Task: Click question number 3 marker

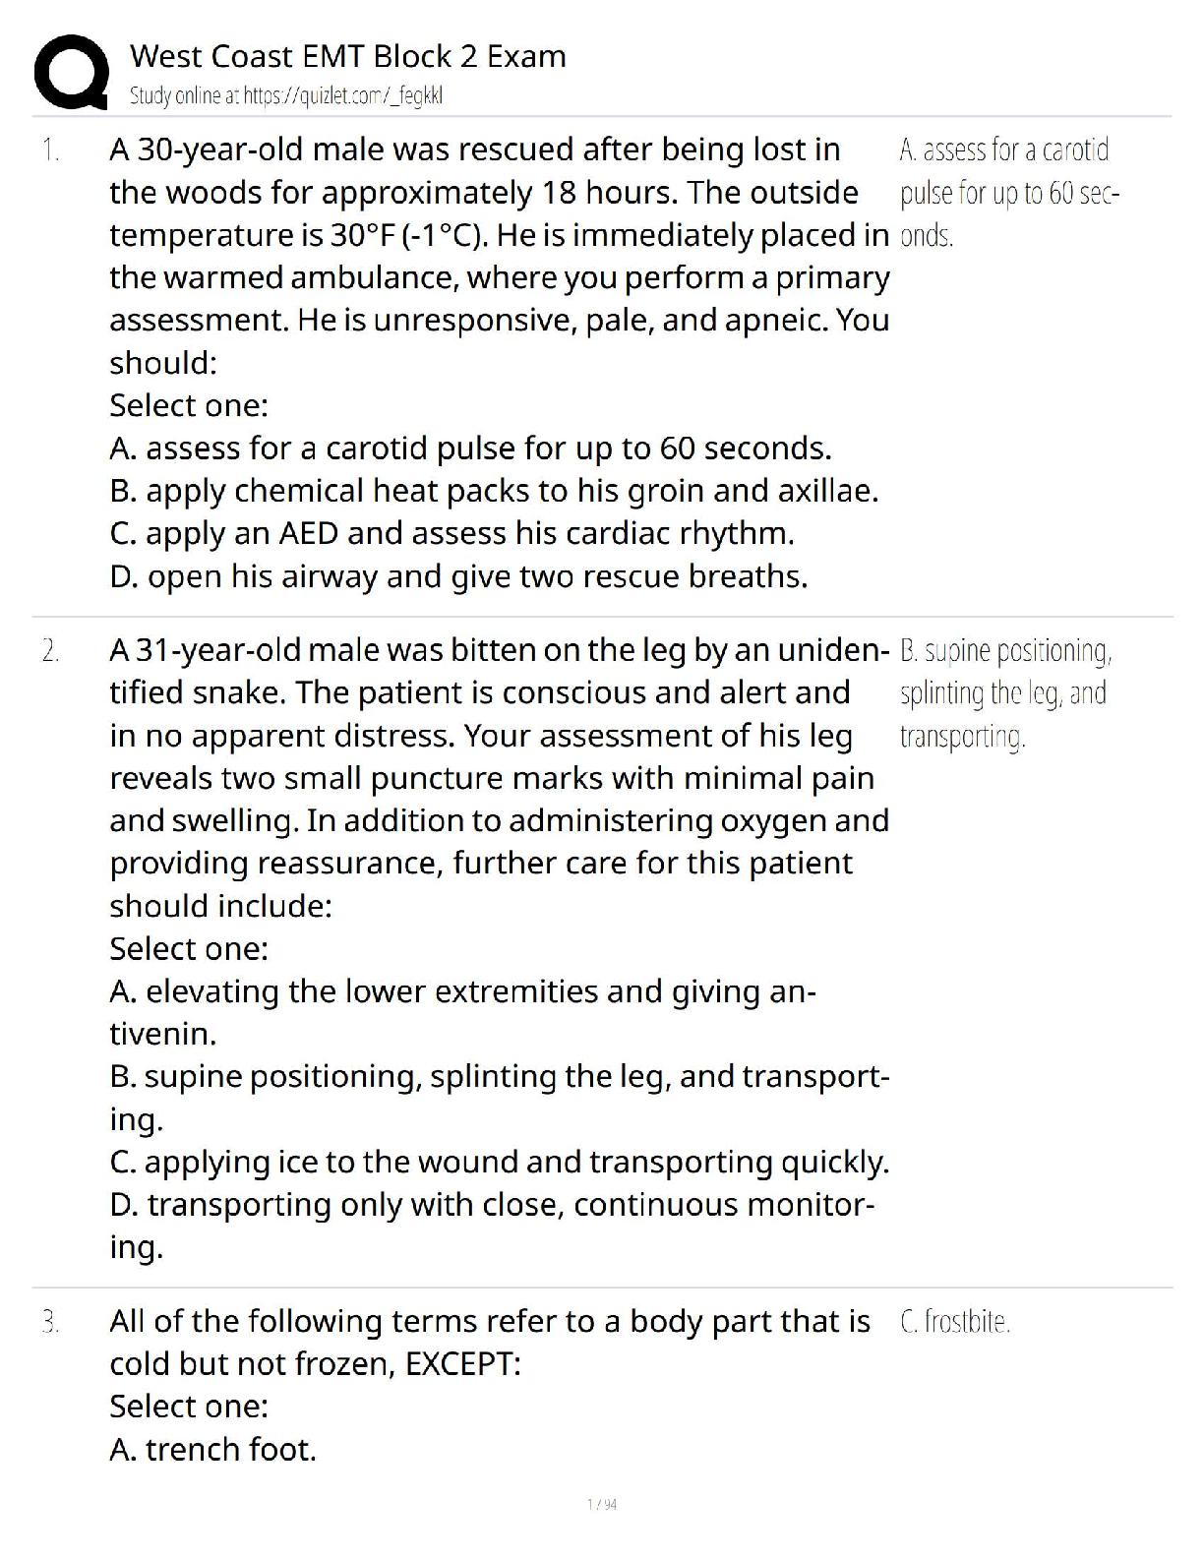Action: click(x=50, y=1322)
